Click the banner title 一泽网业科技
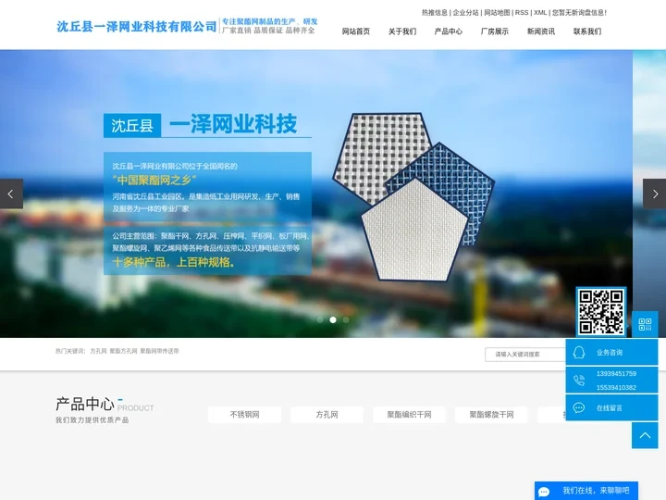Viewport: 666px width, 500px height. point(233,124)
